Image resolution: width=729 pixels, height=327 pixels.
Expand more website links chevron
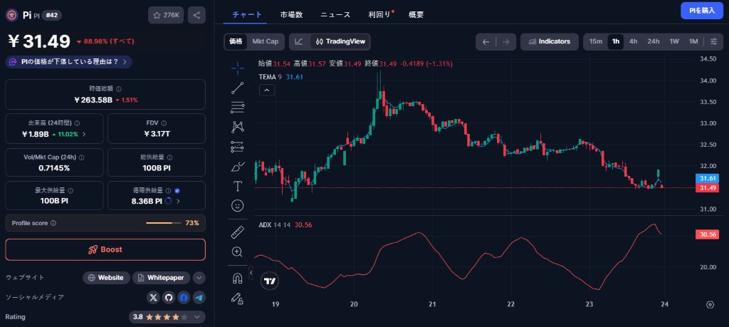(199, 278)
